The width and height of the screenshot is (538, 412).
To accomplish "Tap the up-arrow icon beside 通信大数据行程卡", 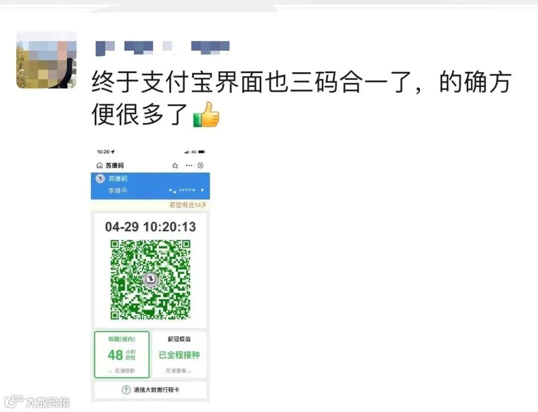I will click(x=126, y=390).
